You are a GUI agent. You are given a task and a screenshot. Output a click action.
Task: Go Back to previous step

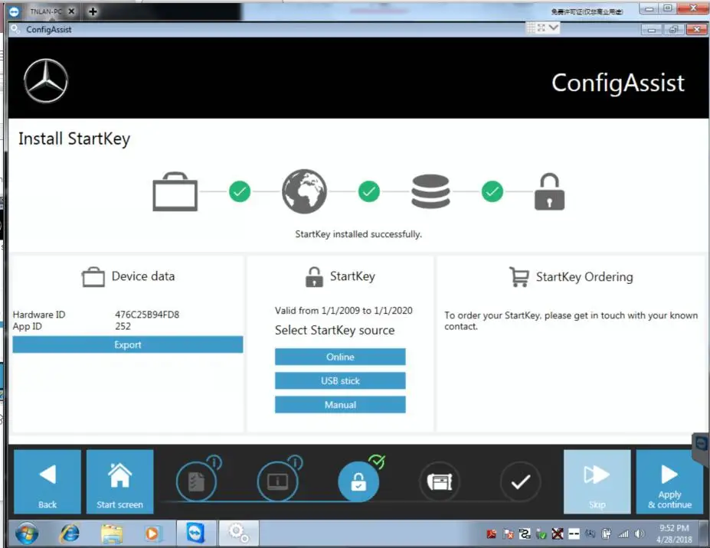coord(47,481)
